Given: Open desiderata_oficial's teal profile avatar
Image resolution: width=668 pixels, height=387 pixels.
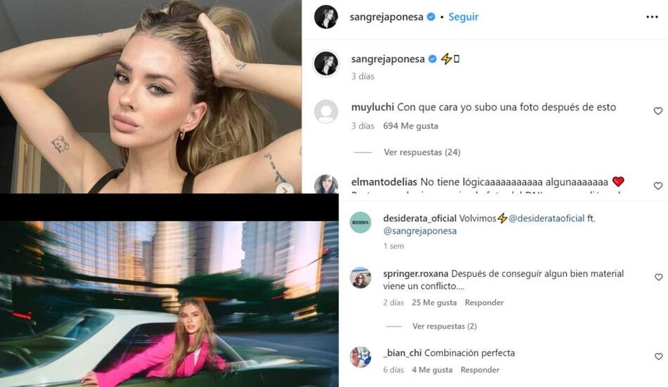Looking at the screenshot, I should click(361, 222).
